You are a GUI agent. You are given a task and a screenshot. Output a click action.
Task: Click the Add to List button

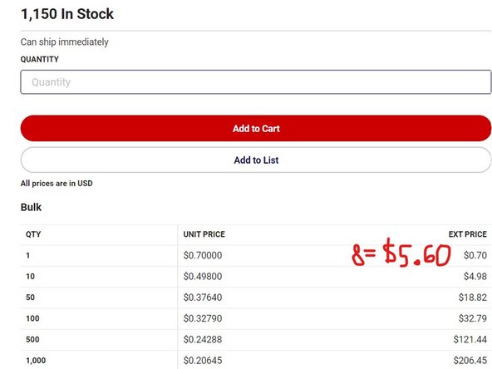pos(256,160)
